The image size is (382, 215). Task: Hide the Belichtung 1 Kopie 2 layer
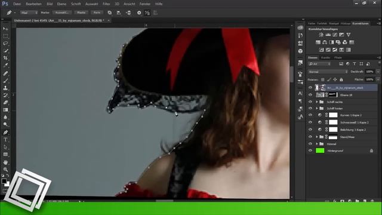point(310,130)
